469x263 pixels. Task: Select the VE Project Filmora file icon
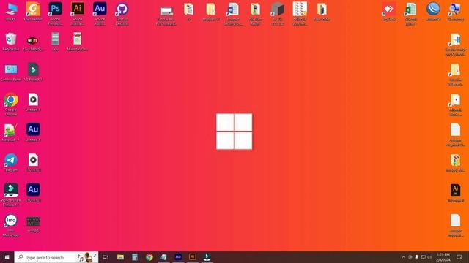coord(33,72)
